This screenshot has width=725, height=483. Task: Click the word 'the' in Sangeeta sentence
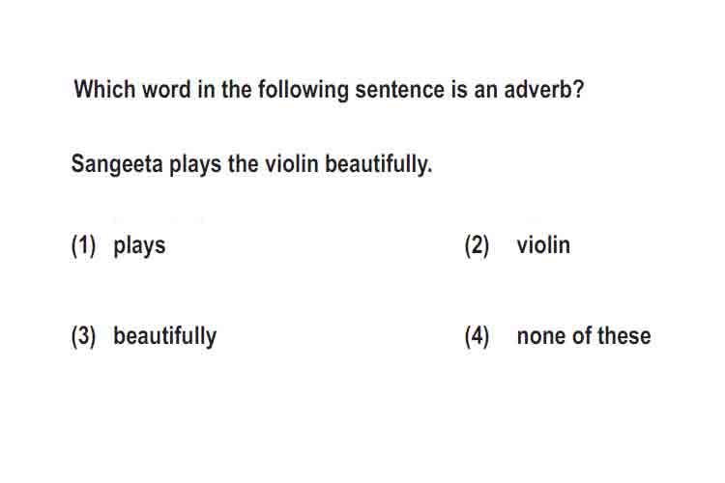[x=243, y=164]
